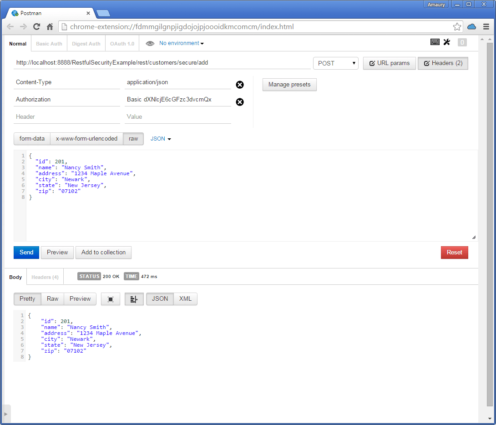This screenshot has width=496, height=425.
Task: Reload the page with the refresh icon
Action: pyautogui.click(x=37, y=26)
